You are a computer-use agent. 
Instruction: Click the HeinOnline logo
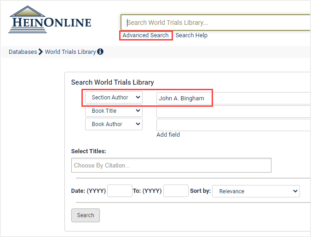50,19
